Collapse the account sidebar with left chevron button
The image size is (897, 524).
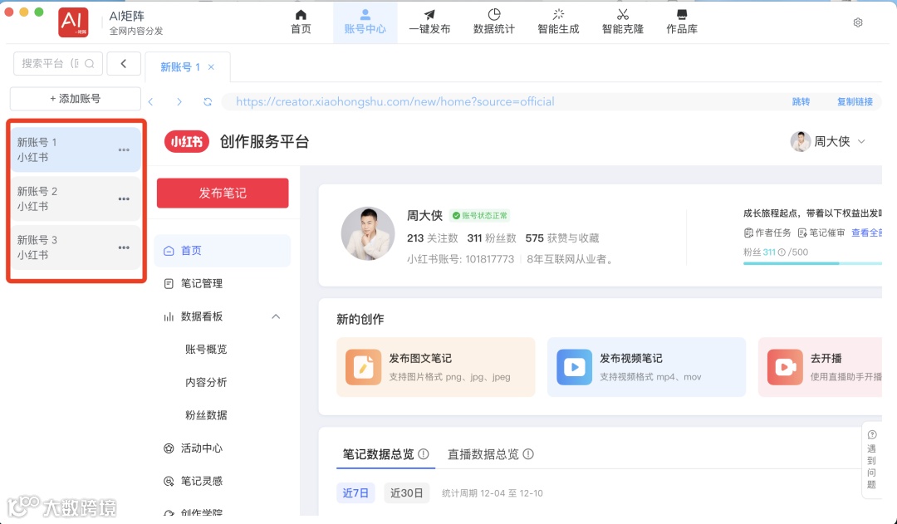124,63
